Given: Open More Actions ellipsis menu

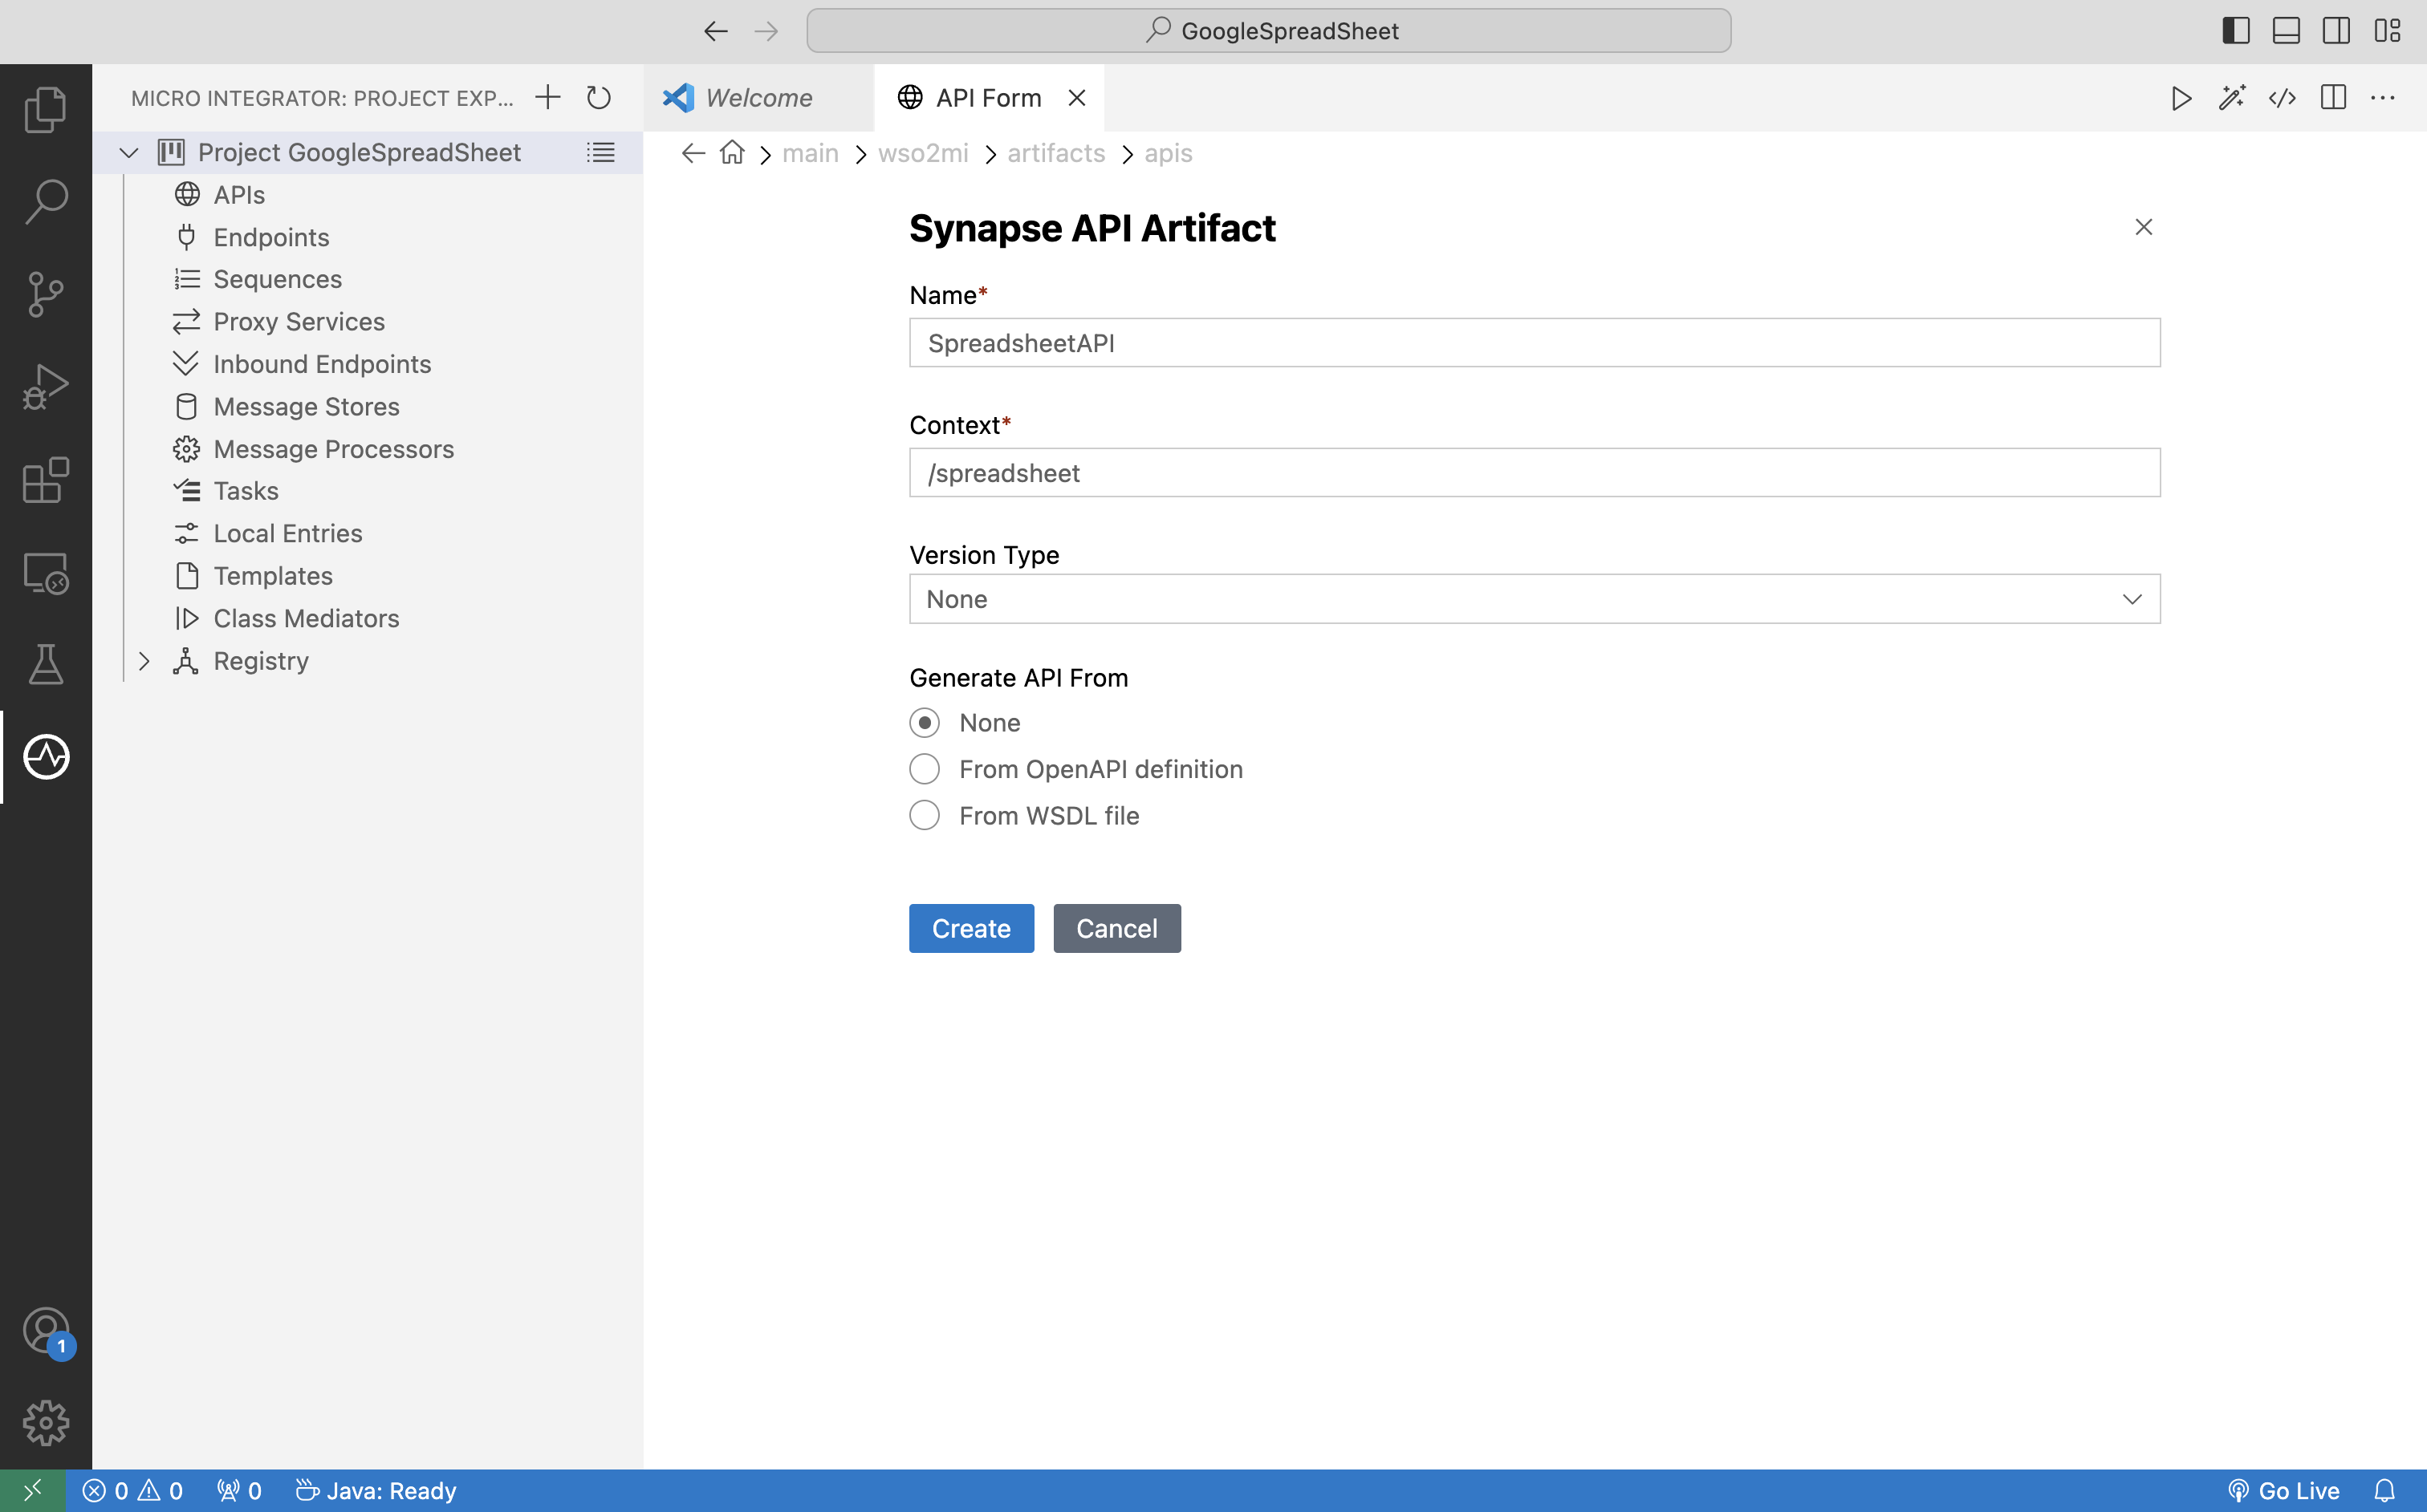Looking at the screenshot, I should tap(2383, 98).
